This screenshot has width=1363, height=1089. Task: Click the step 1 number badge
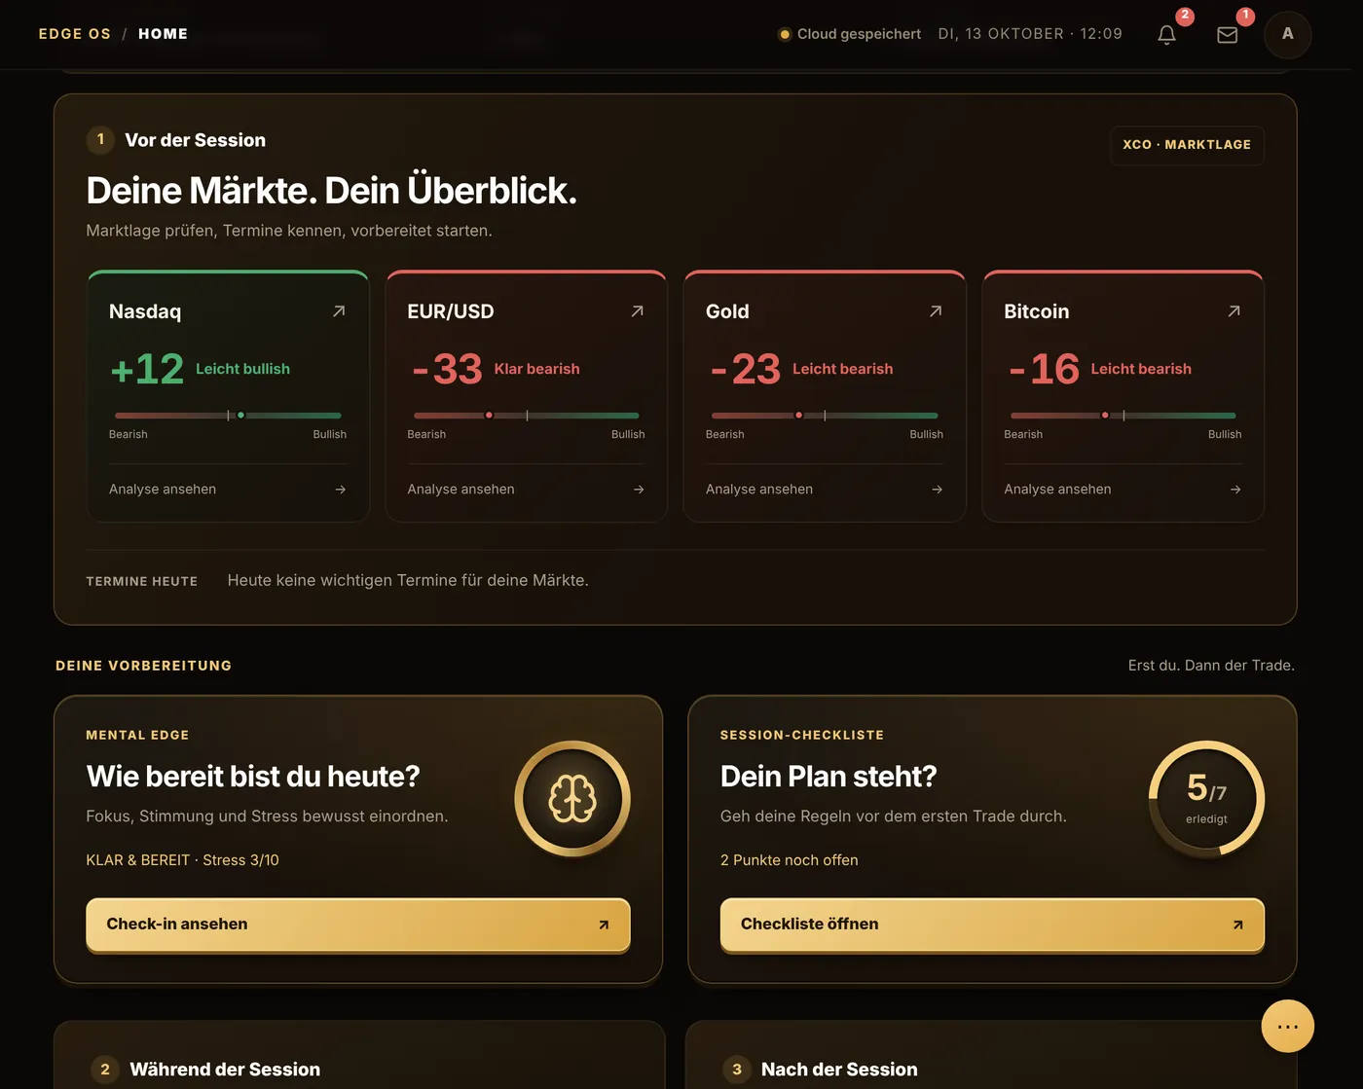tap(100, 139)
